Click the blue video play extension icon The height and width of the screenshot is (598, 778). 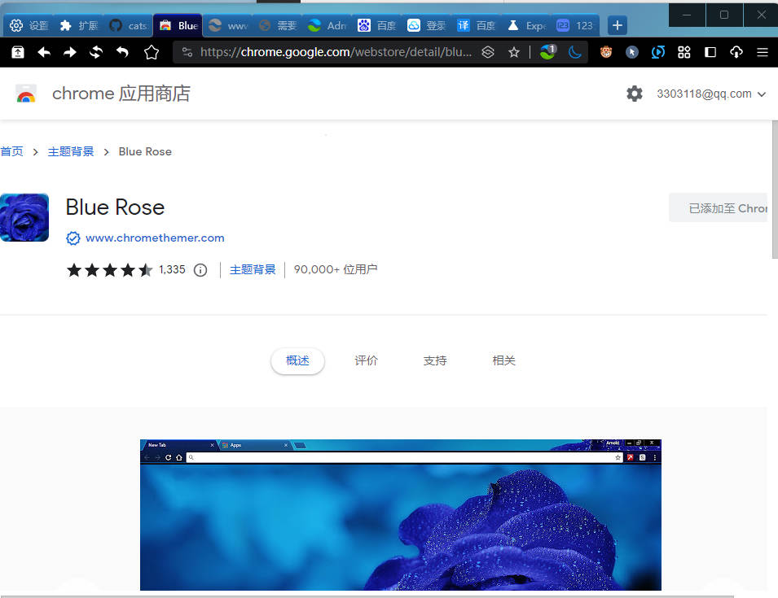click(658, 52)
